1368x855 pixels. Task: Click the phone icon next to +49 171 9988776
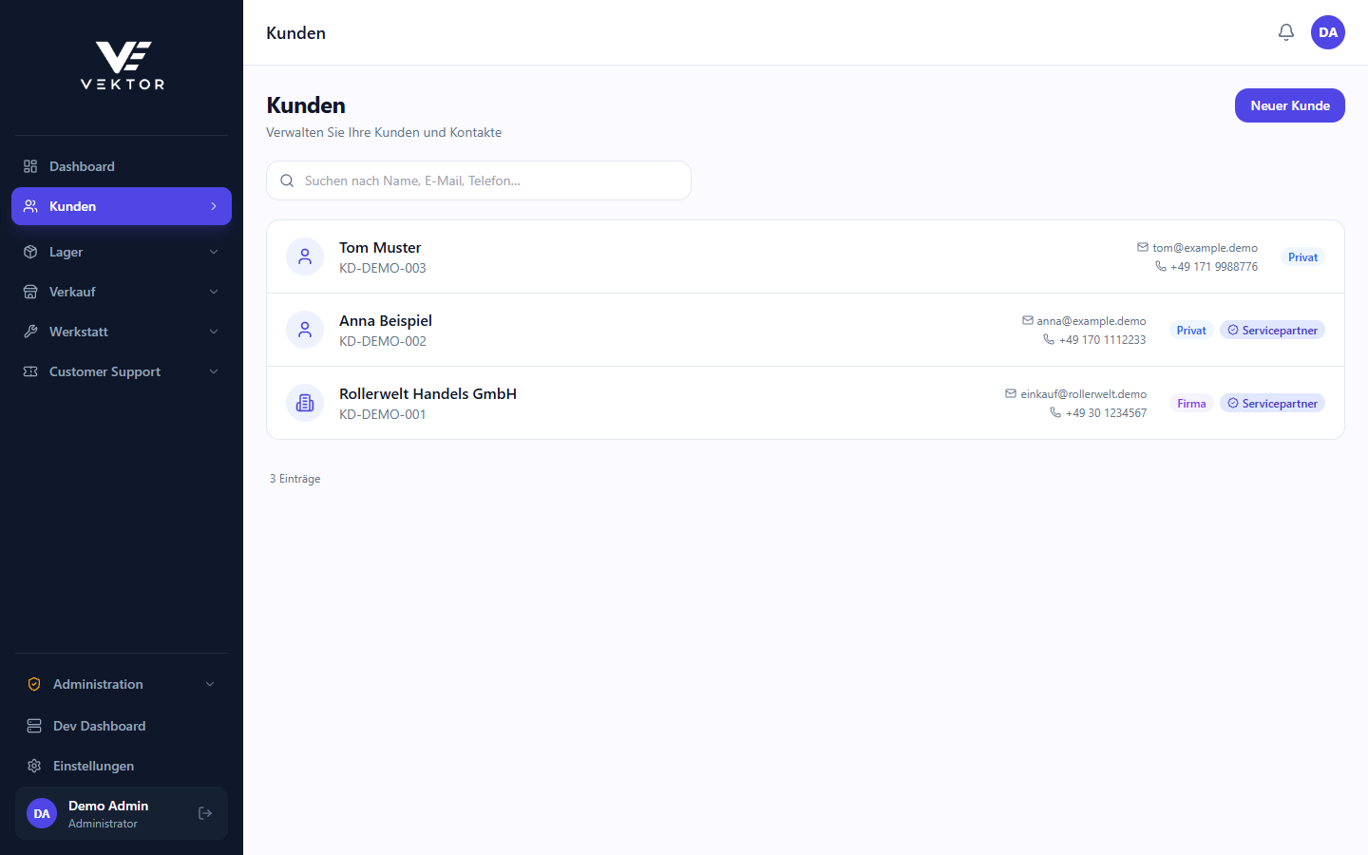click(x=1161, y=266)
